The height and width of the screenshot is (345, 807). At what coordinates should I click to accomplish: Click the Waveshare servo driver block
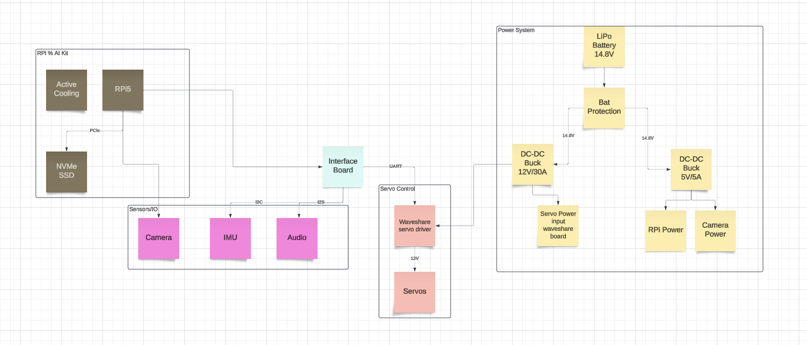(415, 226)
